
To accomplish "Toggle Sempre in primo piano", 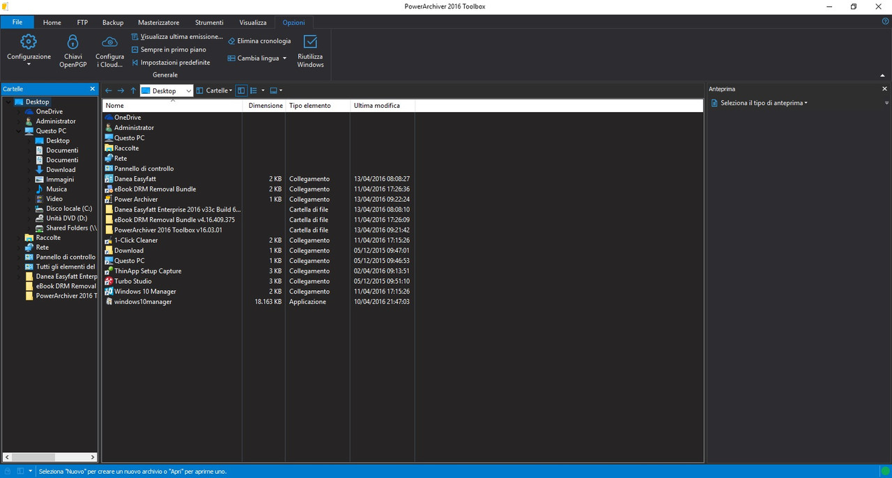I will [169, 49].
